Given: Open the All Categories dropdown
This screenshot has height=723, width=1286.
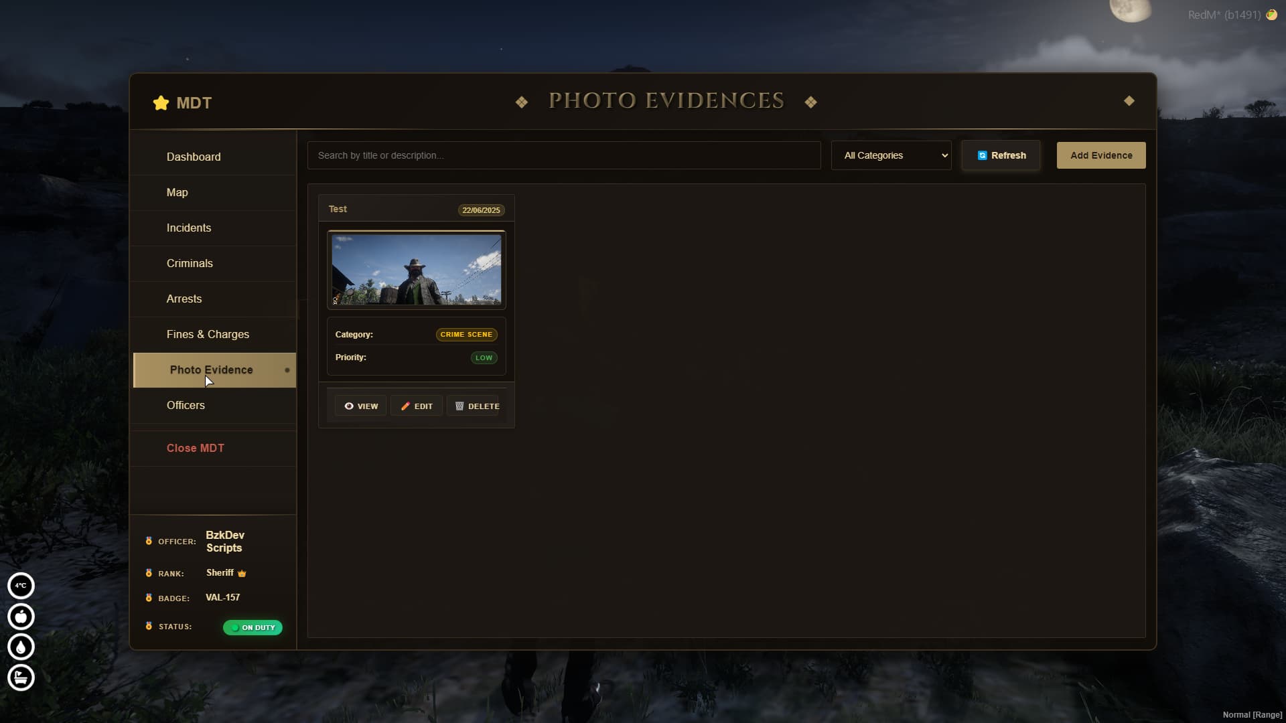Looking at the screenshot, I should pyautogui.click(x=891, y=155).
